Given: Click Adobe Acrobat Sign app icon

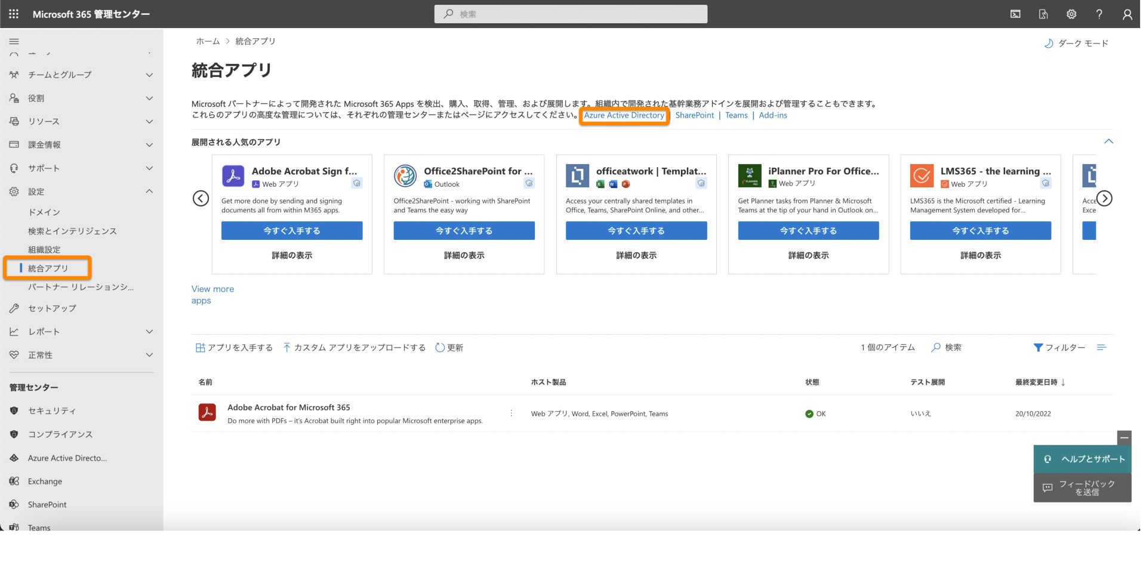Looking at the screenshot, I should [x=233, y=177].
